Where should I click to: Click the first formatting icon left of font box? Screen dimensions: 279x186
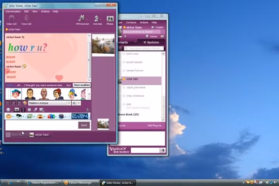click(x=8, y=103)
